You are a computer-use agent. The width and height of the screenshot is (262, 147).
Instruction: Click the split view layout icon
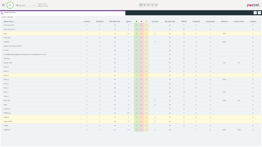tap(255, 13)
